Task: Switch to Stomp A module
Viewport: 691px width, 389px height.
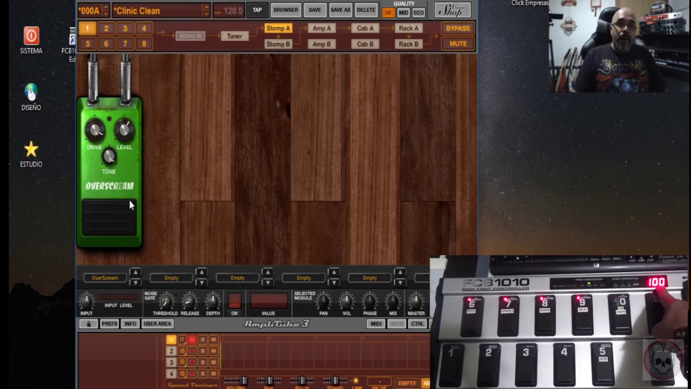Action: coord(278,28)
